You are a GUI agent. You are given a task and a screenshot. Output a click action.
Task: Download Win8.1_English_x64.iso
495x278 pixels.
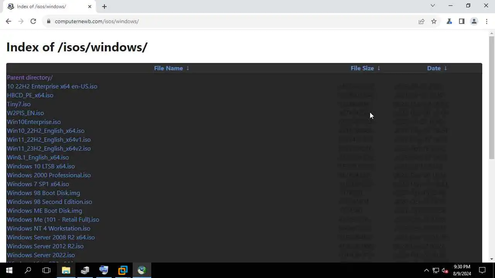click(38, 157)
